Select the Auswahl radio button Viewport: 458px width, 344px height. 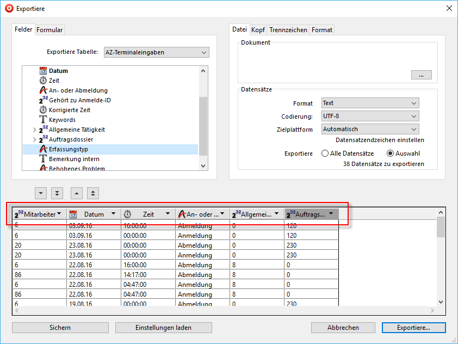coord(390,153)
